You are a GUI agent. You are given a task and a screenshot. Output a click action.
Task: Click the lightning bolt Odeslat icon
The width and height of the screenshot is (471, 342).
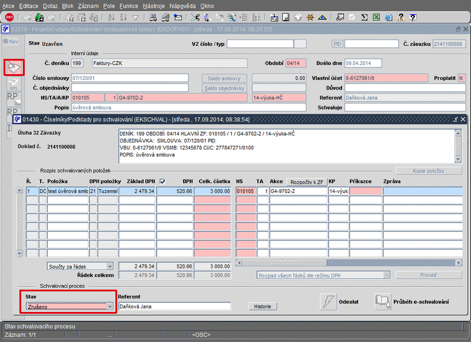click(x=327, y=301)
